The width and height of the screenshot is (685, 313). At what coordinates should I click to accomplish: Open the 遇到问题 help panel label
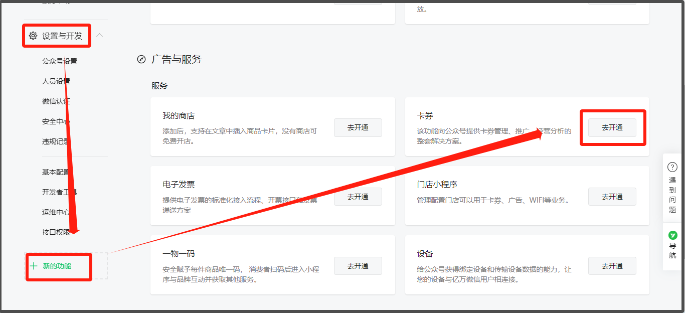672,195
